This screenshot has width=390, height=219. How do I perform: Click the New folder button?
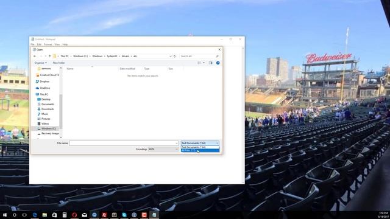pos(59,63)
